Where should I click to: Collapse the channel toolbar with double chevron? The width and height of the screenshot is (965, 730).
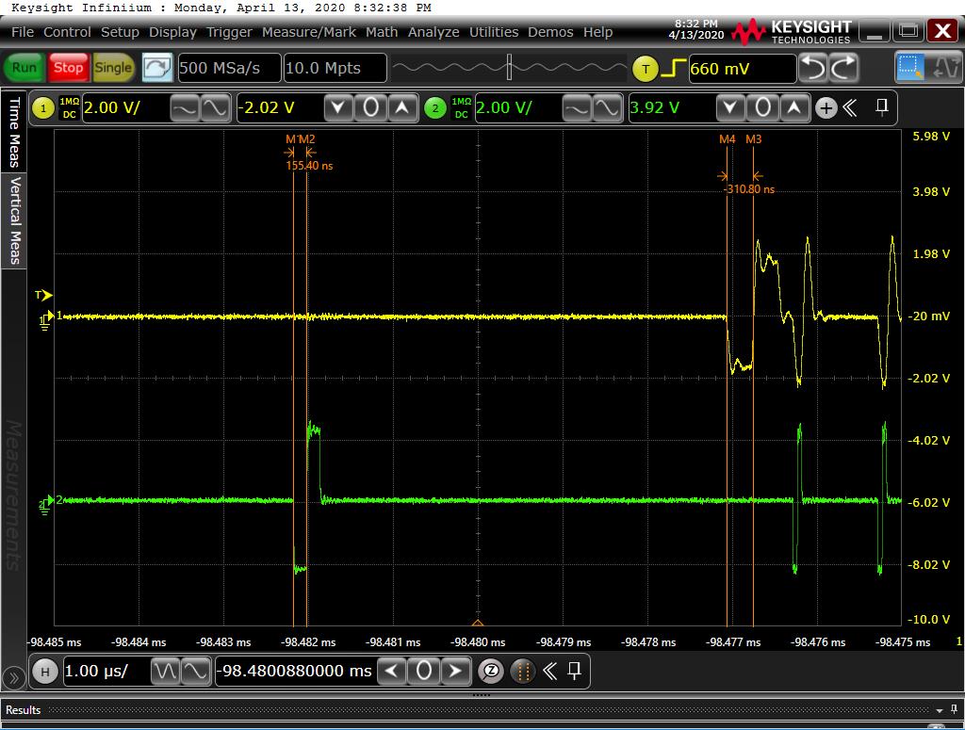click(849, 108)
